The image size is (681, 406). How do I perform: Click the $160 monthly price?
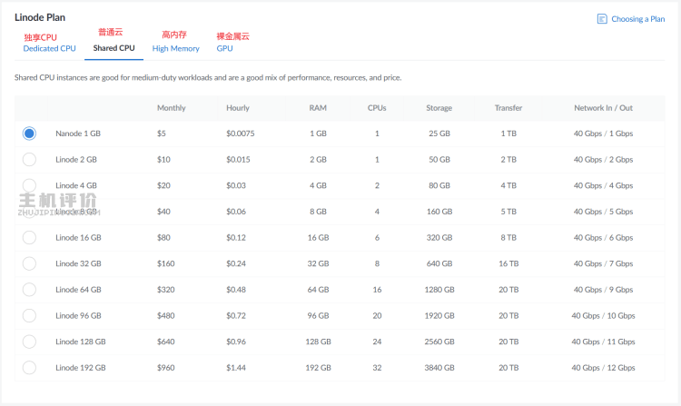click(x=165, y=263)
